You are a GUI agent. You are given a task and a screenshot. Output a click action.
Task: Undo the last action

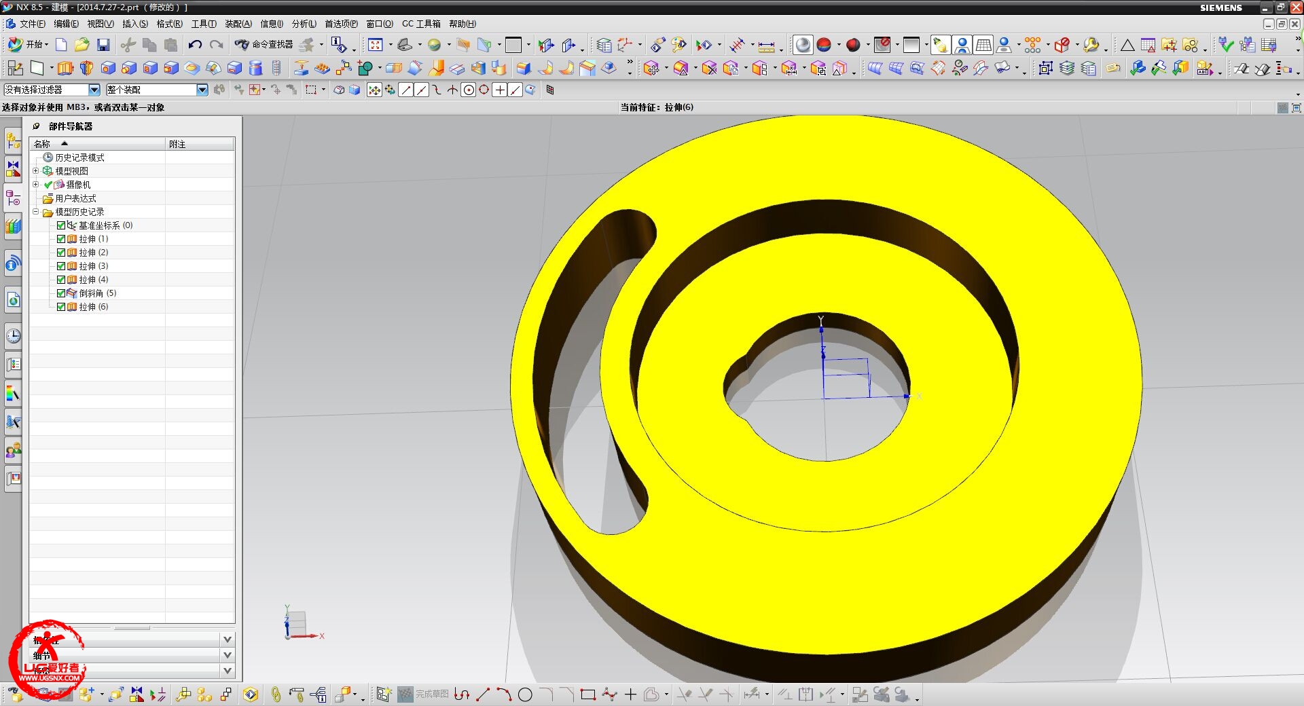[195, 45]
